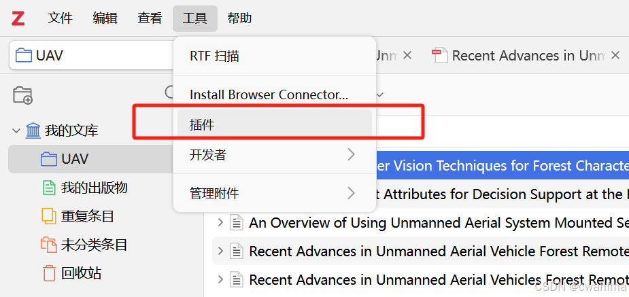Click the PDF icon on Recent Advances tab
Viewport: 629px width, 297px height.
[440, 56]
